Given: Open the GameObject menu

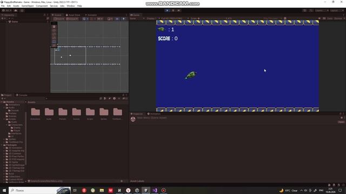Looking at the screenshot, I should pos(28,6).
